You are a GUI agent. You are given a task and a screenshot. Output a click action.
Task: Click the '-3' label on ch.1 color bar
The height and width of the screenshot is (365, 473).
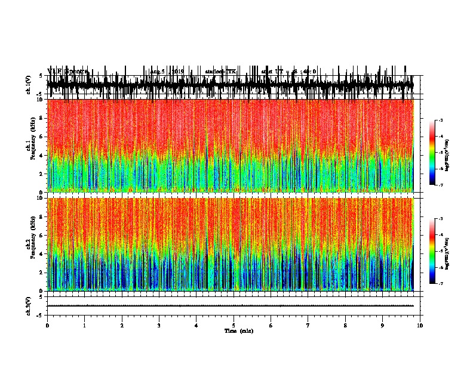point(441,120)
